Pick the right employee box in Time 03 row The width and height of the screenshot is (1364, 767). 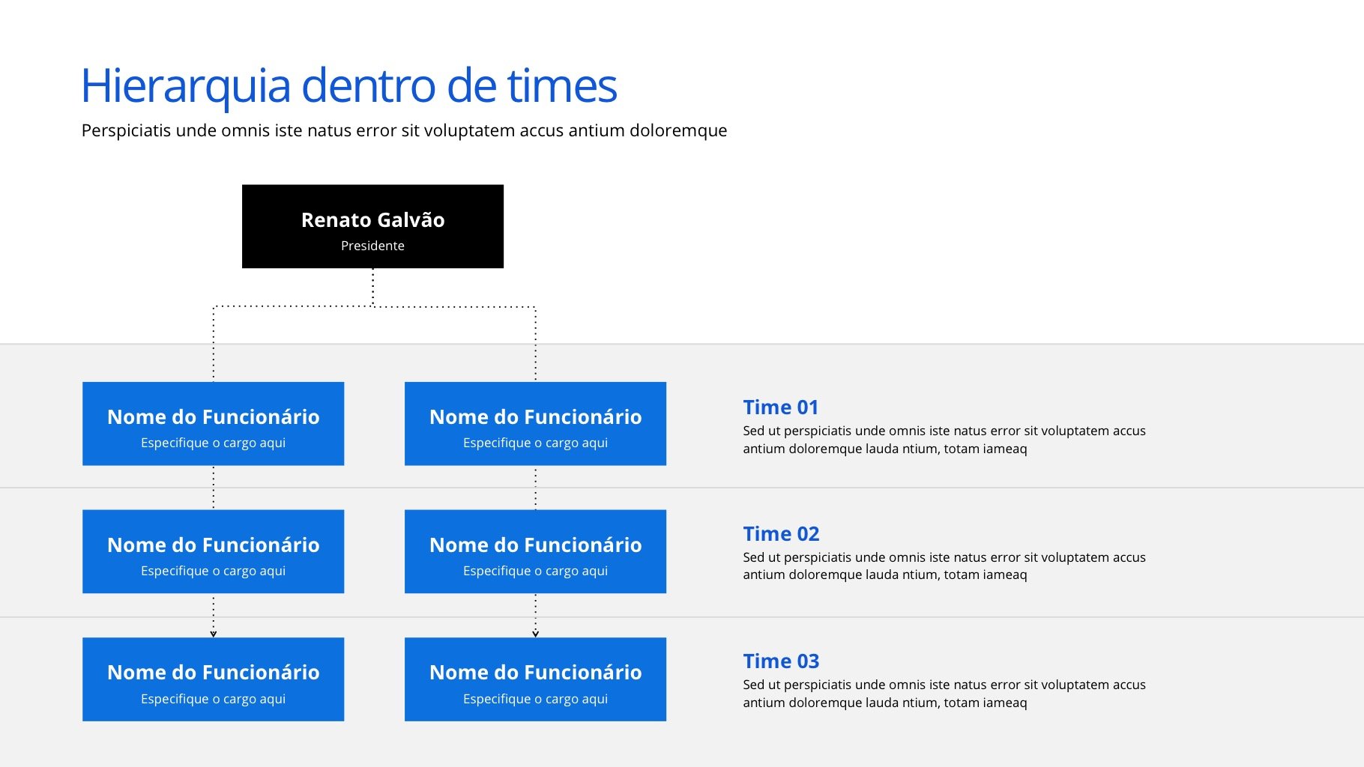point(535,679)
